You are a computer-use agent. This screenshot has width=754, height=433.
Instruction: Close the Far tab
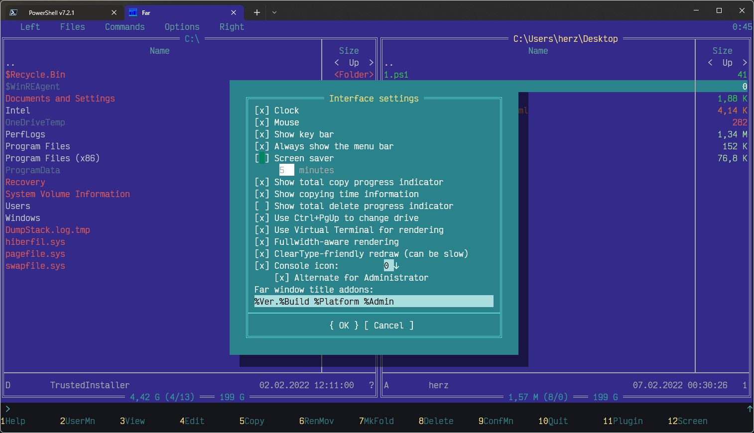point(234,12)
